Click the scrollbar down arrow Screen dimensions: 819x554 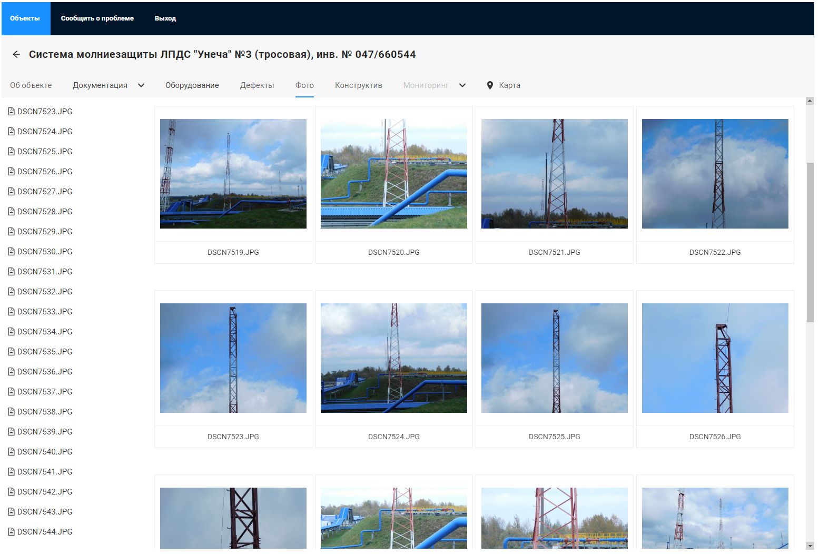pos(810,546)
